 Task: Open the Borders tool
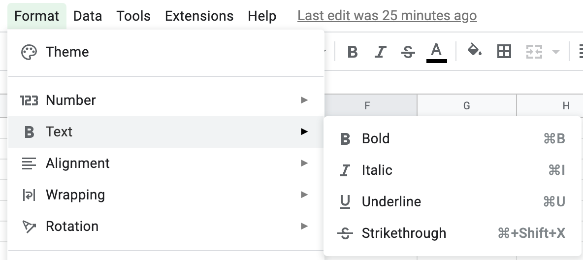coord(504,51)
